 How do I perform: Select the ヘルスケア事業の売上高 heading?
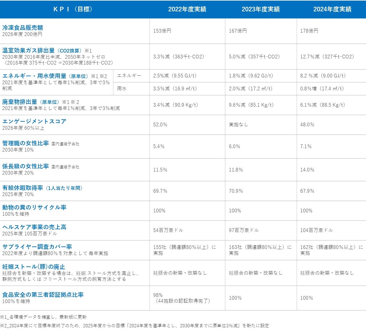[x=34, y=227]
